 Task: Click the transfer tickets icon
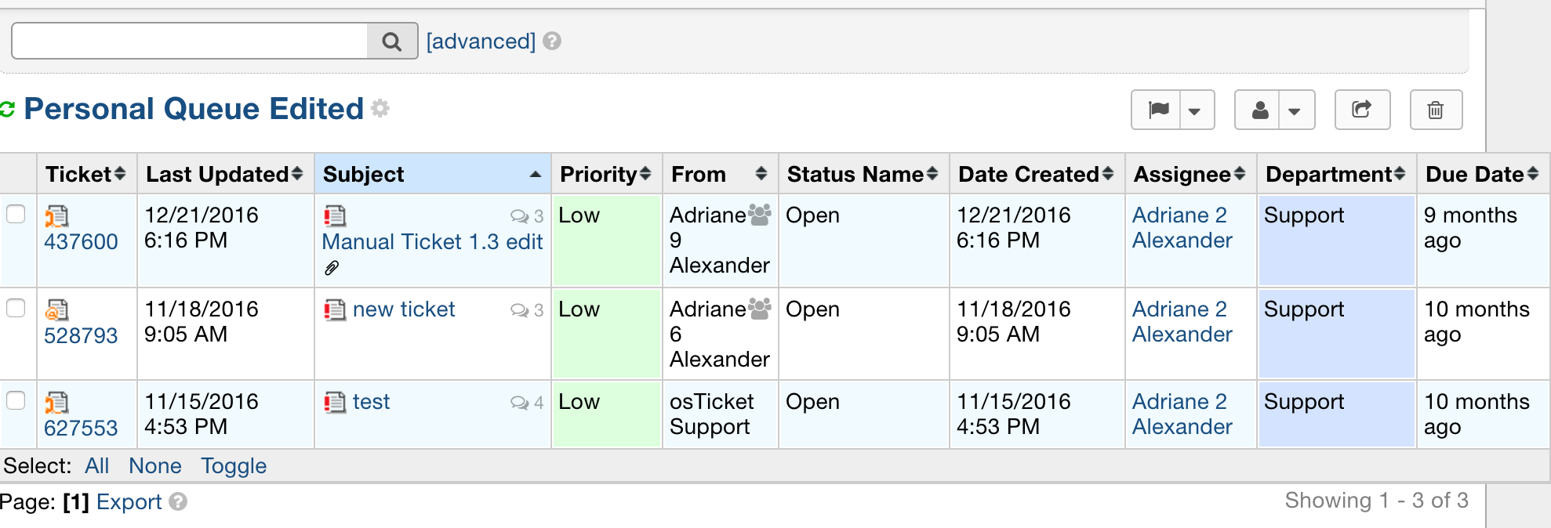tap(1362, 110)
